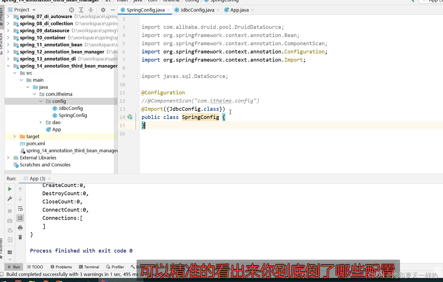This screenshot has width=443, height=282.
Task: Click the Expand All icon in Project panel
Action: tap(81, 10)
